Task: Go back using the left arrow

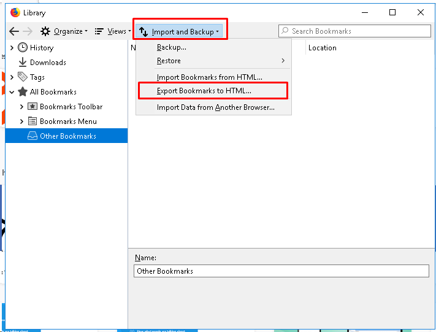Action: (x=14, y=31)
